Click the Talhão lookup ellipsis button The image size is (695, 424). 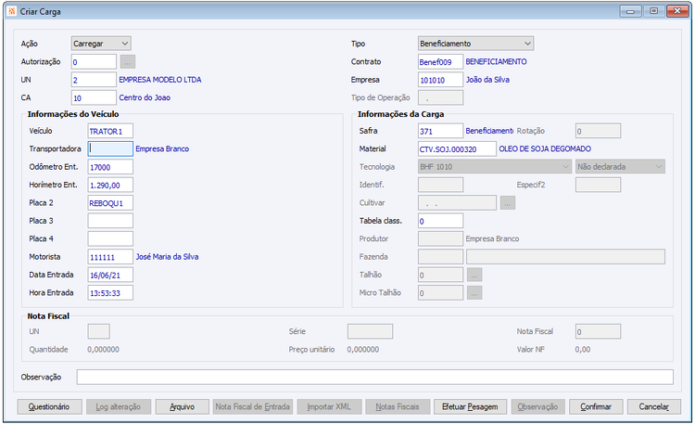click(x=474, y=275)
